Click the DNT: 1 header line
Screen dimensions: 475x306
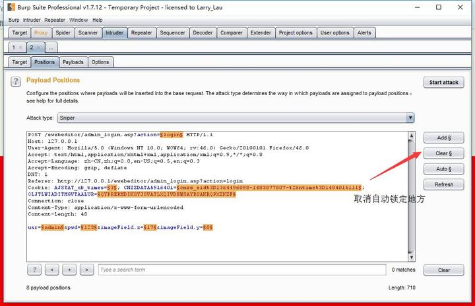point(38,174)
